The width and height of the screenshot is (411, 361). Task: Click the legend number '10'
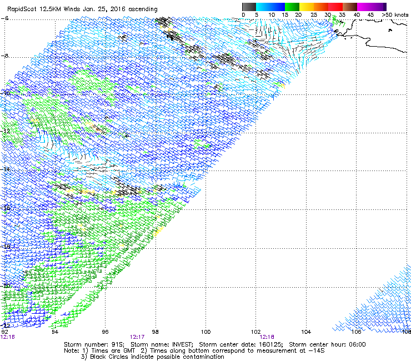(x=272, y=15)
